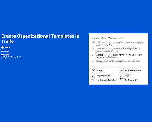Click checkmark beside Trello workspace item
152x122 pixels.
(93, 55)
